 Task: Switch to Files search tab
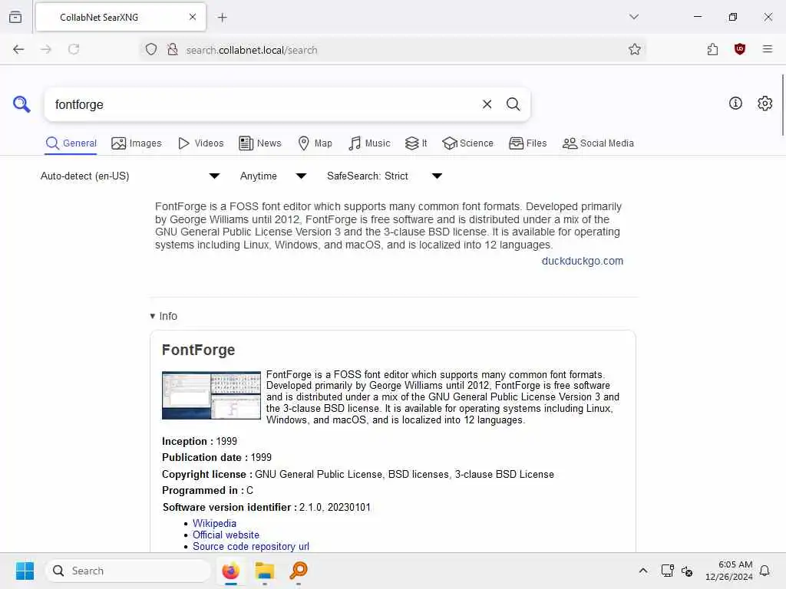(x=527, y=143)
